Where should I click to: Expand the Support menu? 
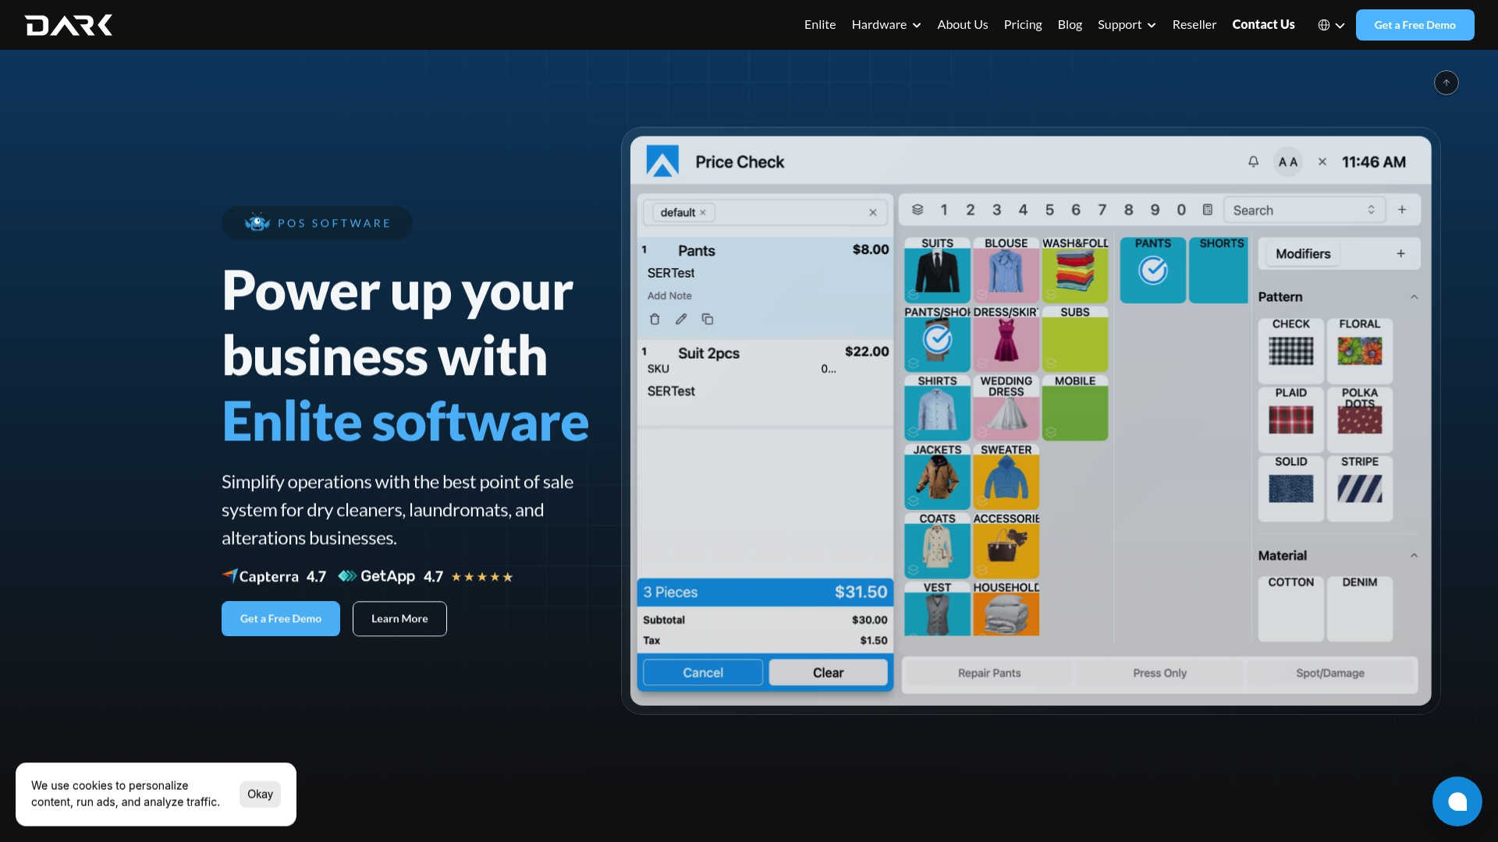tap(1127, 25)
